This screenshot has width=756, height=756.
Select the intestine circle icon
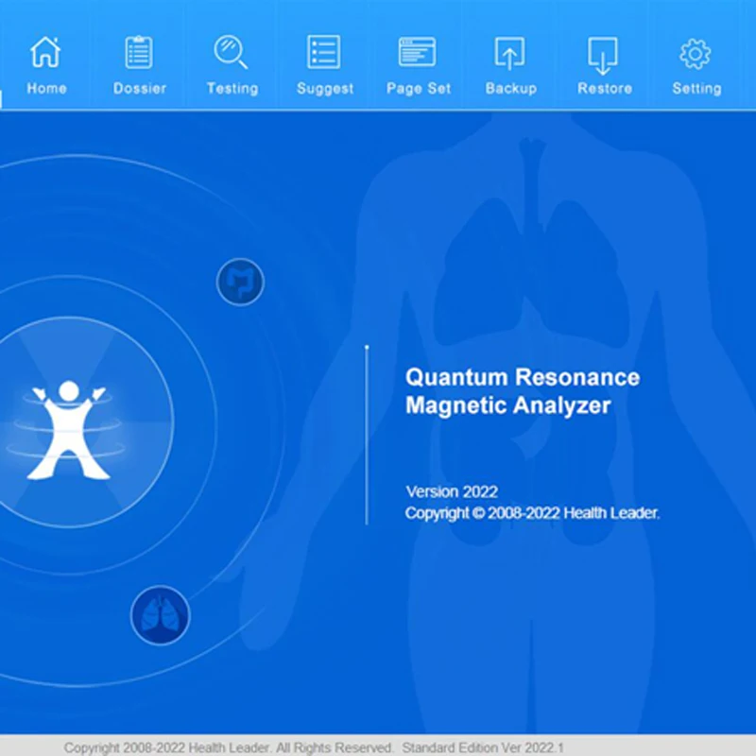[x=238, y=281]
